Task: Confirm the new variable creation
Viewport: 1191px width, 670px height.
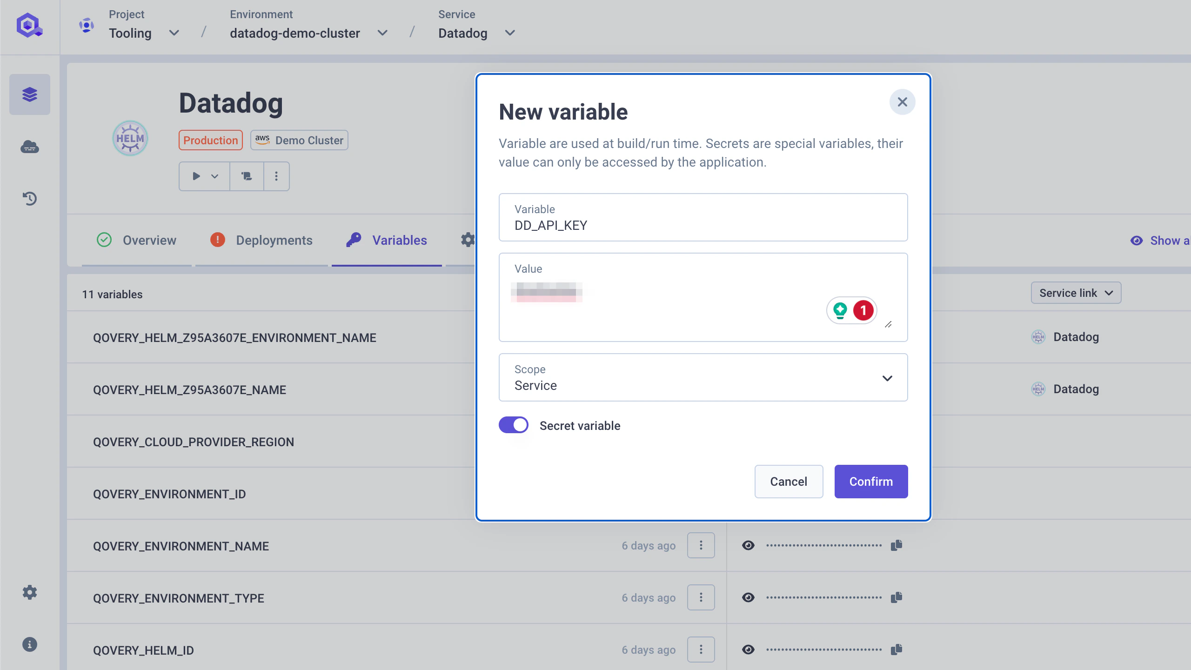Action: coord(870,481)
